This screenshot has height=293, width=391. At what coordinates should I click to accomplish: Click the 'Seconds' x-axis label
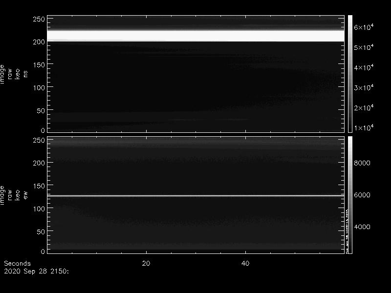[17, 264]
